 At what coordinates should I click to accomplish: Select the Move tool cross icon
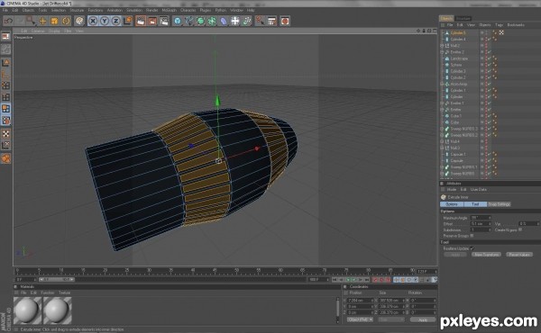coord(42,21)
